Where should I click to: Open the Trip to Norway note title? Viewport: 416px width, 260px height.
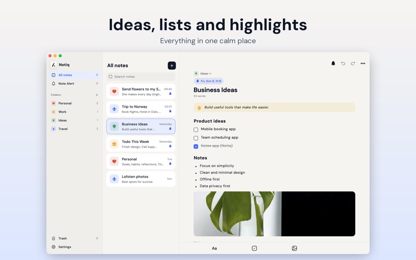point(135,107)
